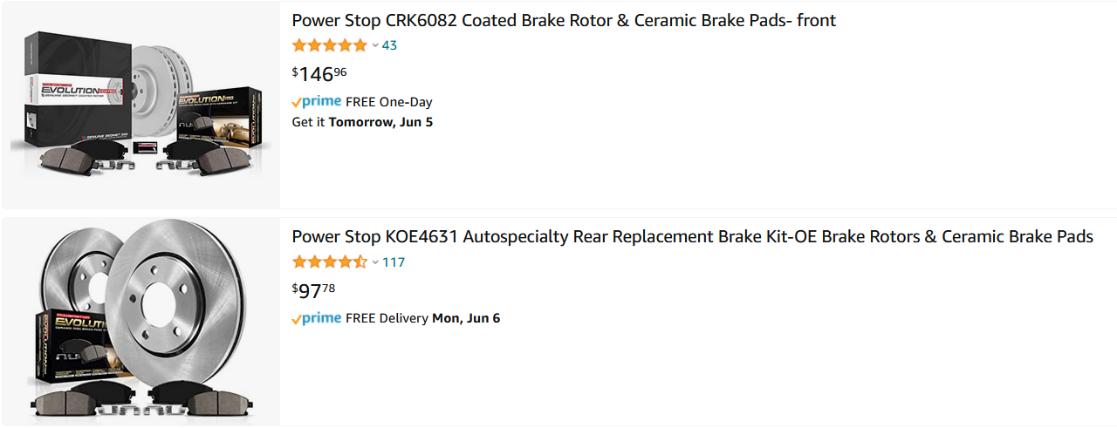
Task: Expand ratings chevron next to 43 reviews
Action: [375, 45]
